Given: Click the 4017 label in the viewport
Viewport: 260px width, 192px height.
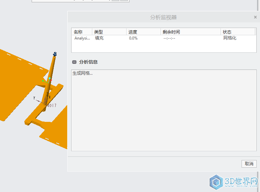Looking at the screenshot, I should (52, 105).
